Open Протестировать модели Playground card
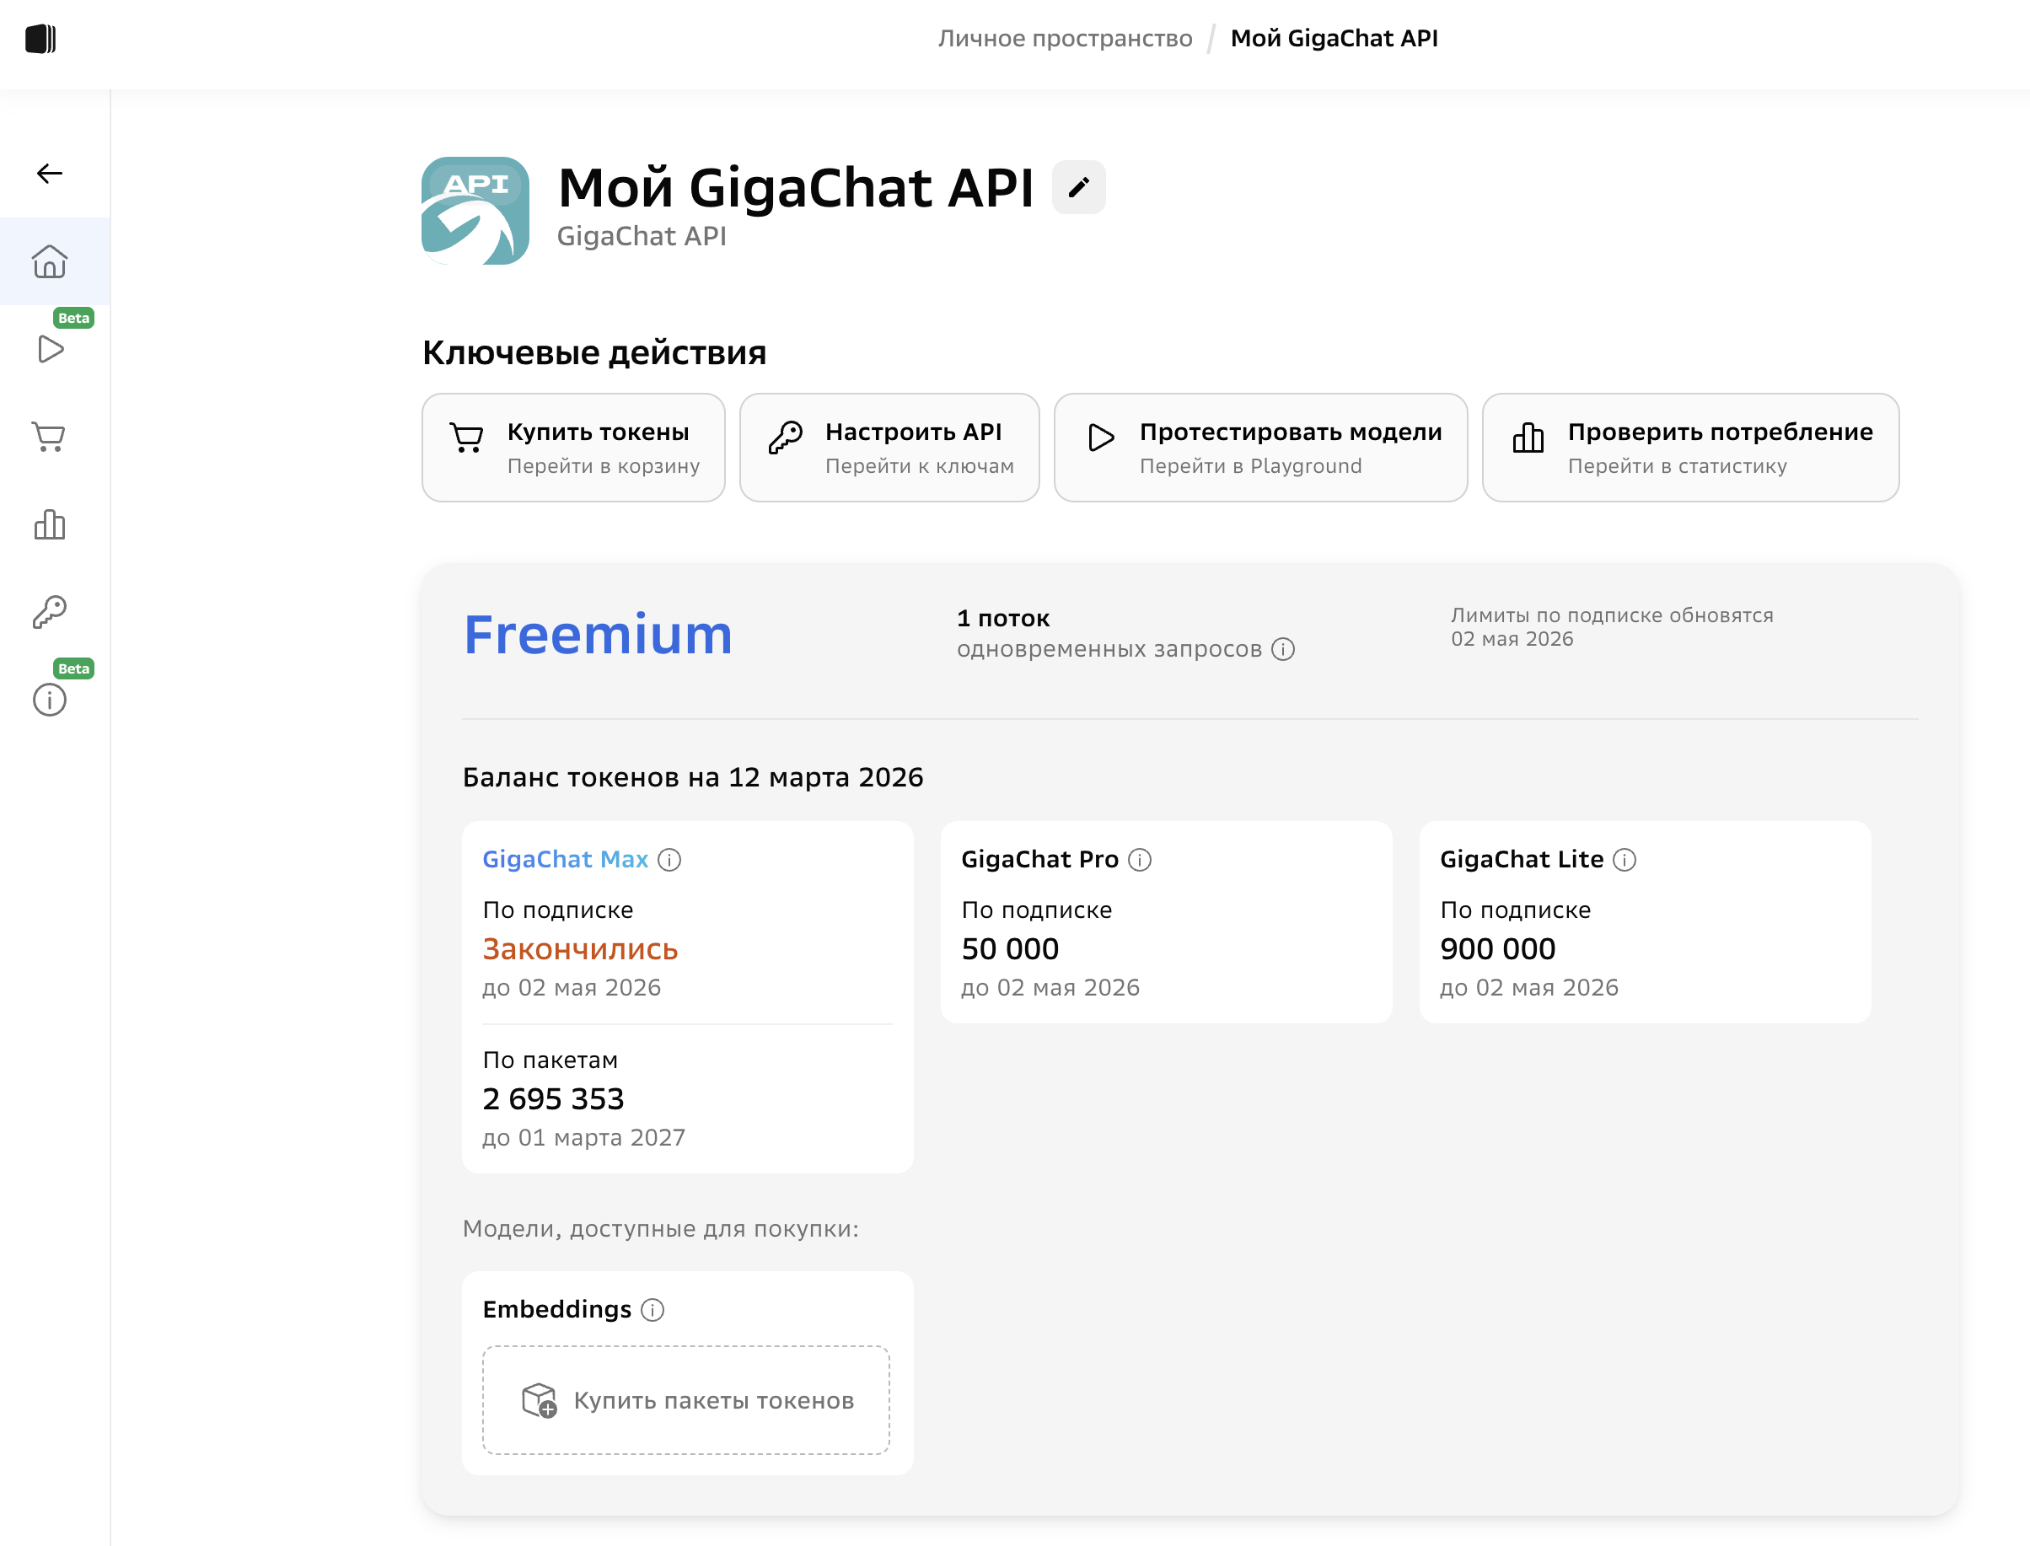Viewport: 2030px width, 1546px height. [1259, 448]
